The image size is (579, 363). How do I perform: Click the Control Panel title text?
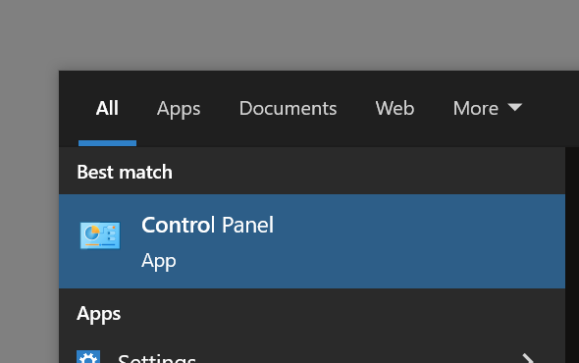207,225
